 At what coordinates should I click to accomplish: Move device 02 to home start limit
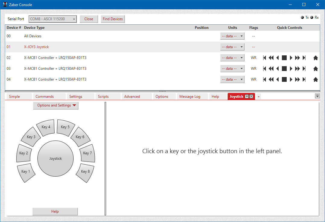[x=264, y=58]
